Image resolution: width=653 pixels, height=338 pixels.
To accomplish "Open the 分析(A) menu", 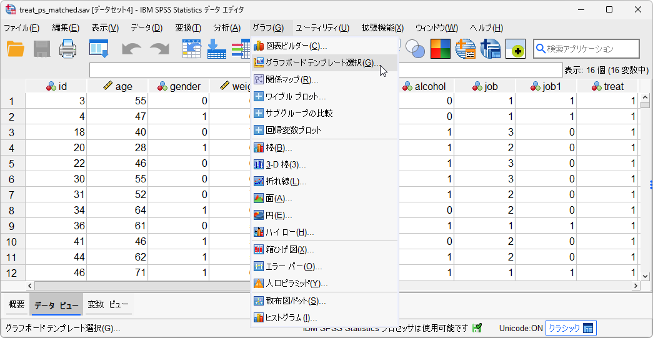I will (x=227, y=28).
